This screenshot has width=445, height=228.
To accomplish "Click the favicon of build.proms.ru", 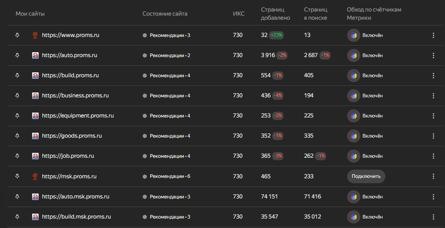I will pos(35,76).
